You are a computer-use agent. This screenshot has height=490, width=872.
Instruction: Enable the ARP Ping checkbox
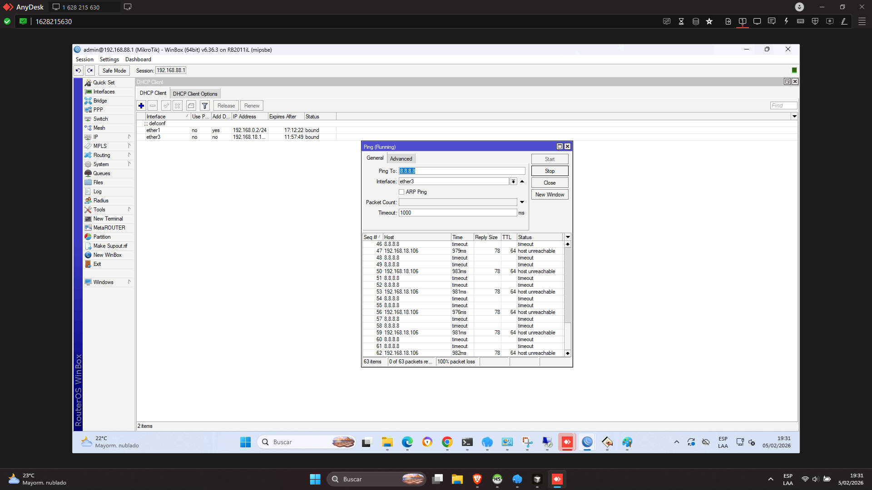(x=401, y=192)
